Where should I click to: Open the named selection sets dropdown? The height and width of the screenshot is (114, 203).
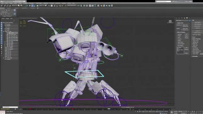[72, 5]
